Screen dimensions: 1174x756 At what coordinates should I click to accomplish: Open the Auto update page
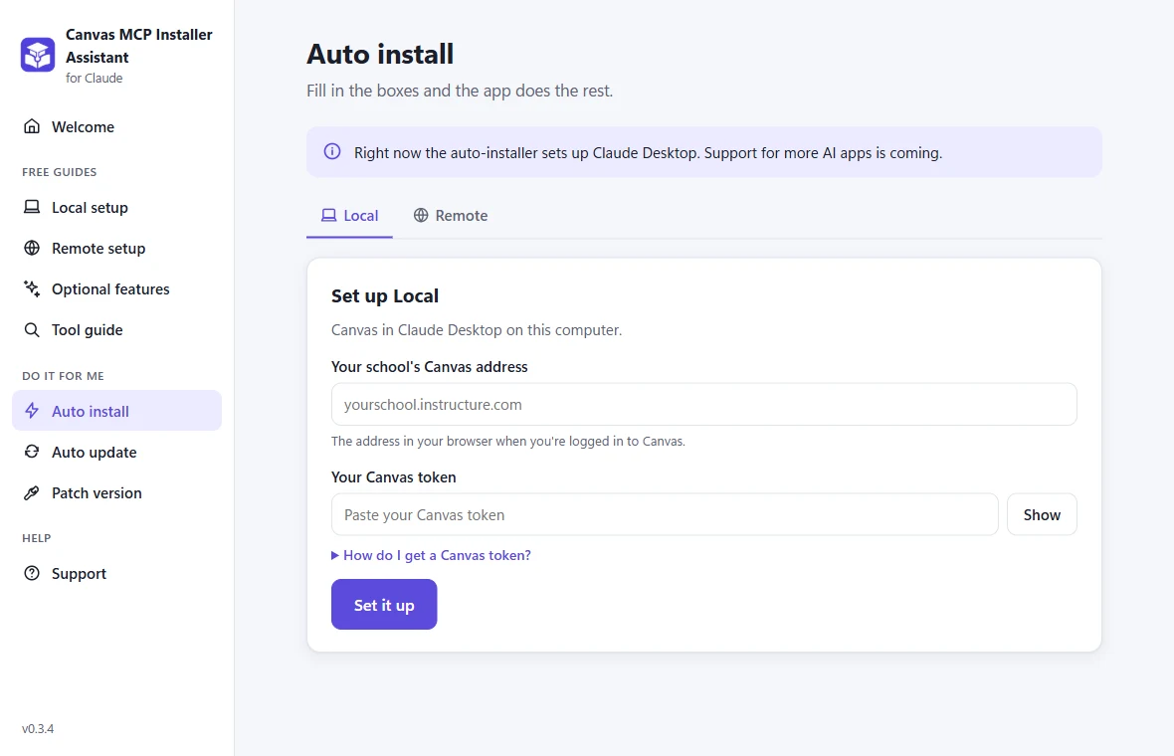pyautogui.click(x=116, y=452)
